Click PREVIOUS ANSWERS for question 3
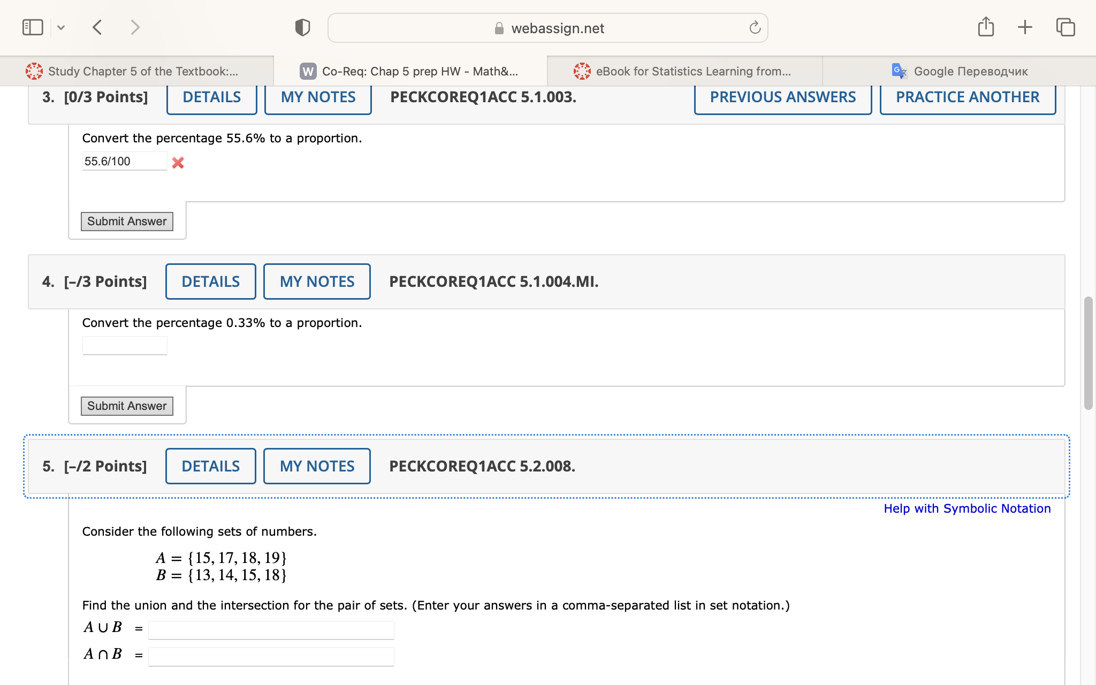 (782, 97)
